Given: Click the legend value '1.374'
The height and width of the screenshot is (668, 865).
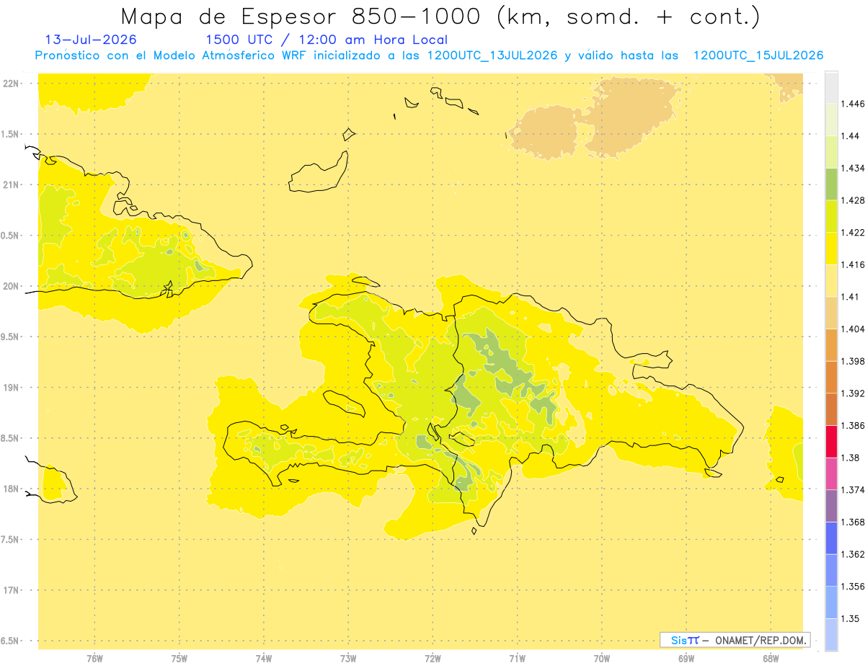Looking at the screenshot, I should [853, 490].
